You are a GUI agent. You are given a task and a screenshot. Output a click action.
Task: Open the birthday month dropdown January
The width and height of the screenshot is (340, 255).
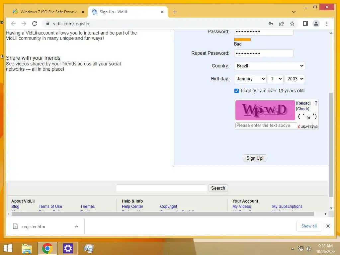pyautogui.click(x=250, y=79)
